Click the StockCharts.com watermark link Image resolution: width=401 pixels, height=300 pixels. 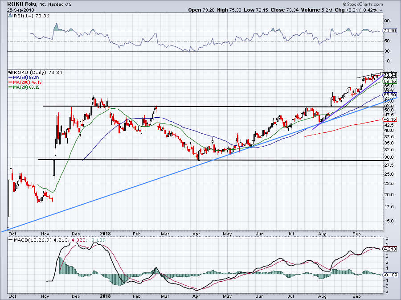pyautogui.click(x=363, y=4)
